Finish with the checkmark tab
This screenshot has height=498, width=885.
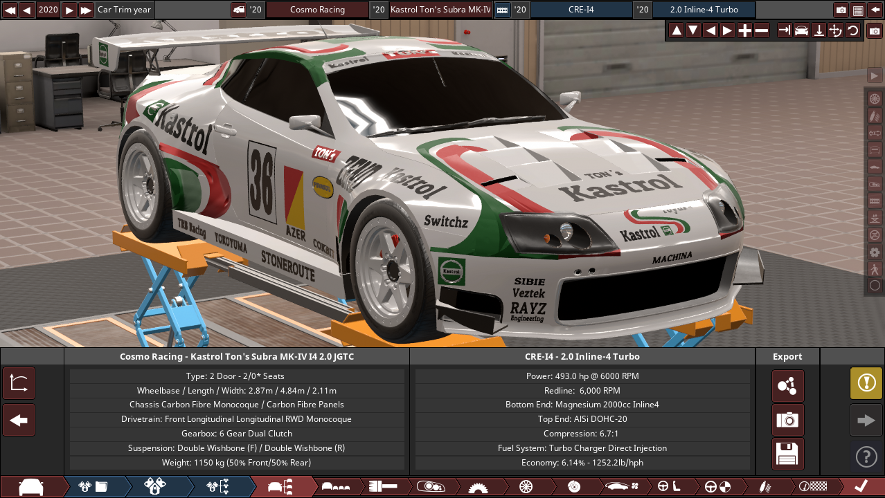[x=861, y=487]
